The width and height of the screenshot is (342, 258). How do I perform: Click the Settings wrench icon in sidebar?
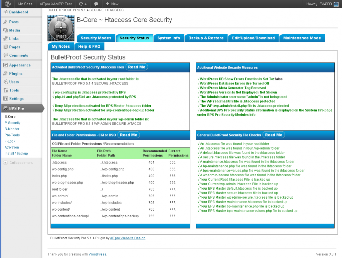[6, 98]
